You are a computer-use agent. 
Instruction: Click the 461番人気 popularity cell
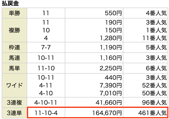point(145,113)
